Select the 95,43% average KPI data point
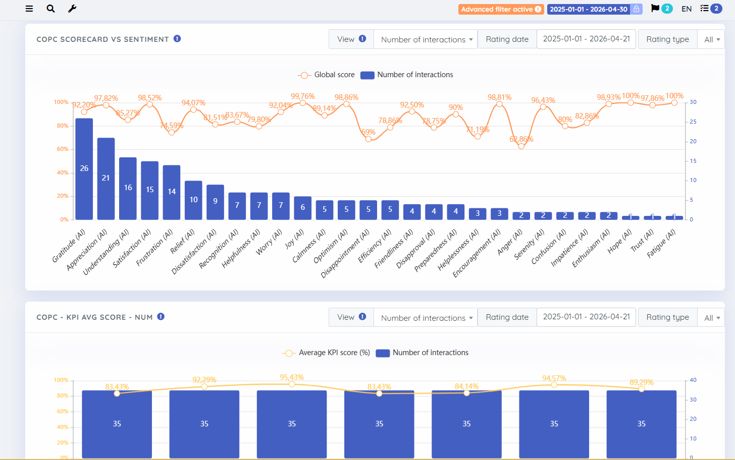This screenshot has width=735, height=460. pos(292,384)
